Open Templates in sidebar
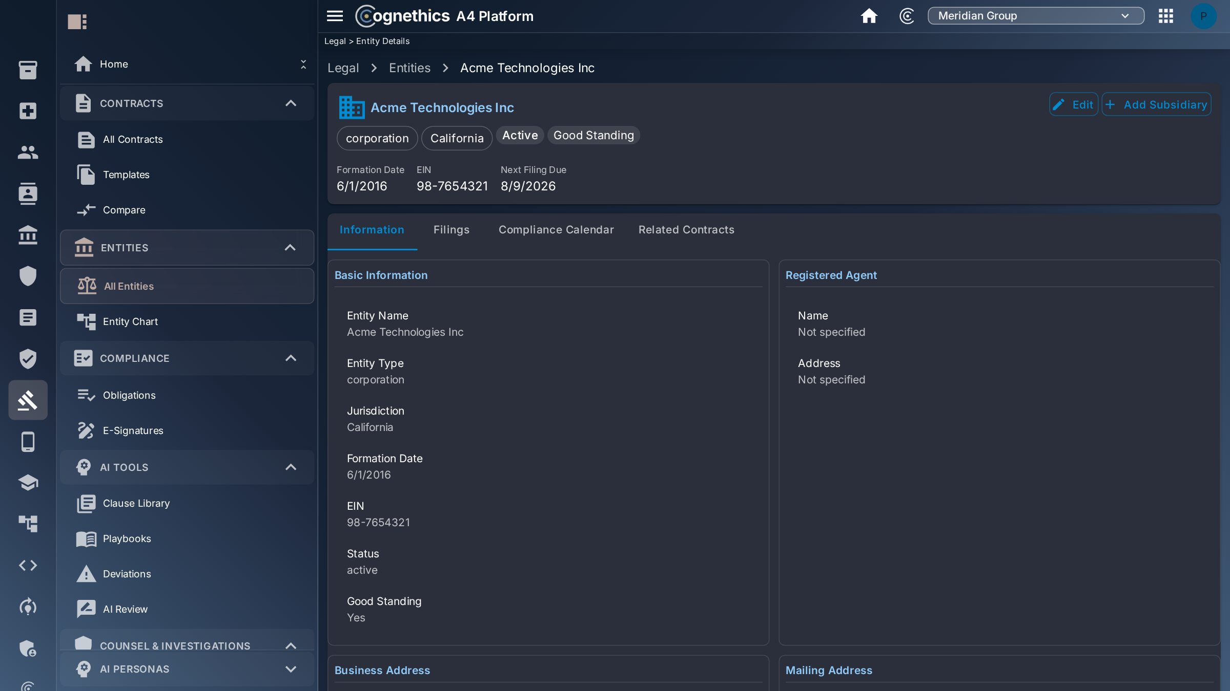Screen dimensions: 1230x691 pyautogui.click(x=187, y=175)
